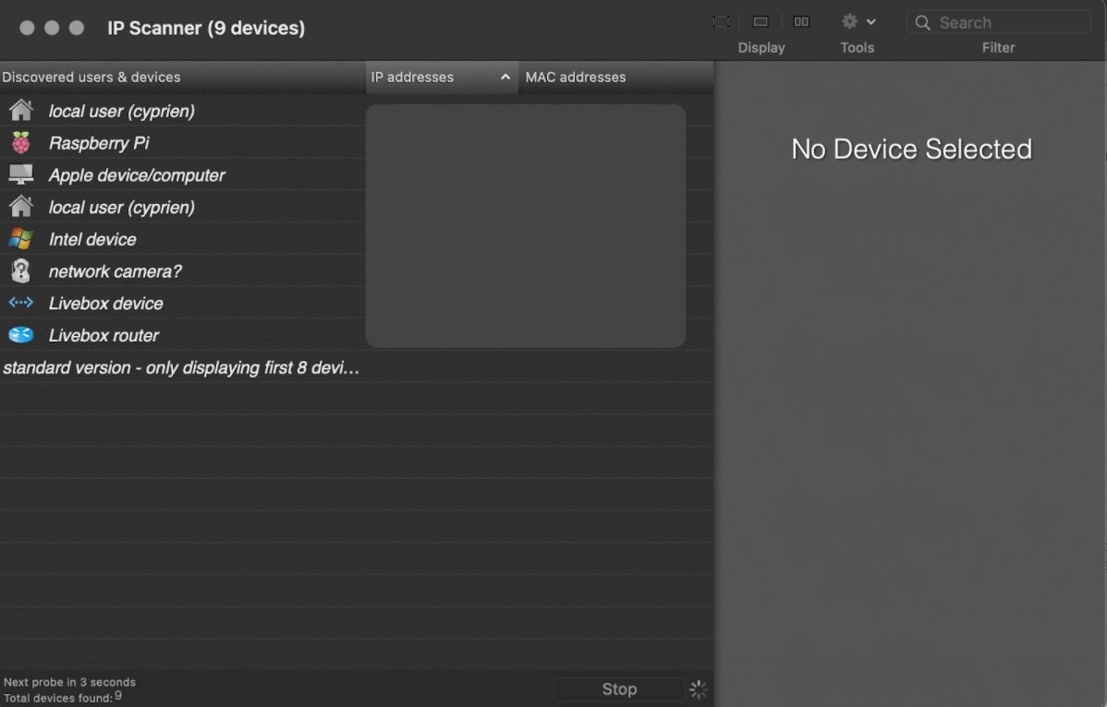This screenshot has height=707, width=1107.
Task: Click the Livebox router icon
Action: pos(20,335)
